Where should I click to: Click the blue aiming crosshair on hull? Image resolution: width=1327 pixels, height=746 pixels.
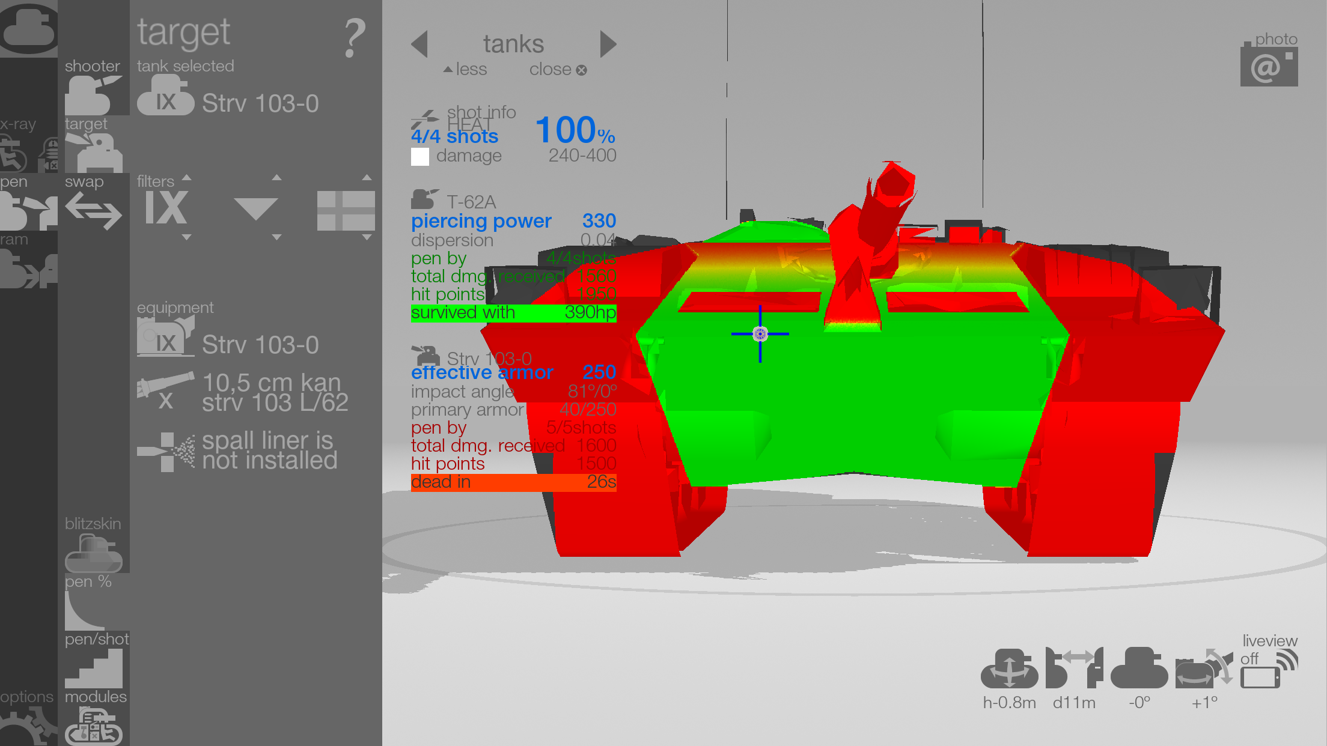coord(760,334)
